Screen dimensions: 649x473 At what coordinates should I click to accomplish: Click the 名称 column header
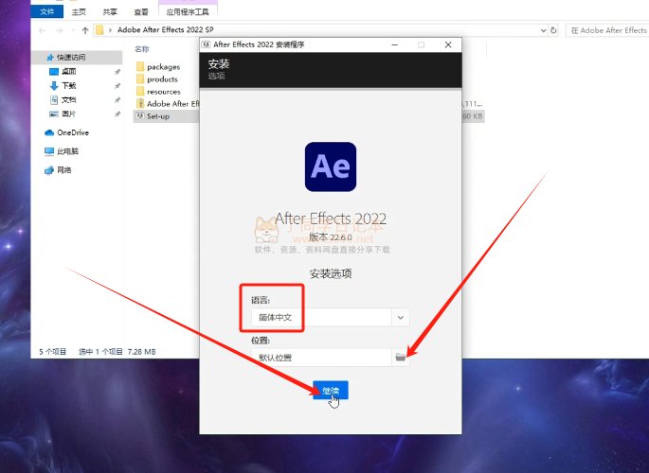141,49
